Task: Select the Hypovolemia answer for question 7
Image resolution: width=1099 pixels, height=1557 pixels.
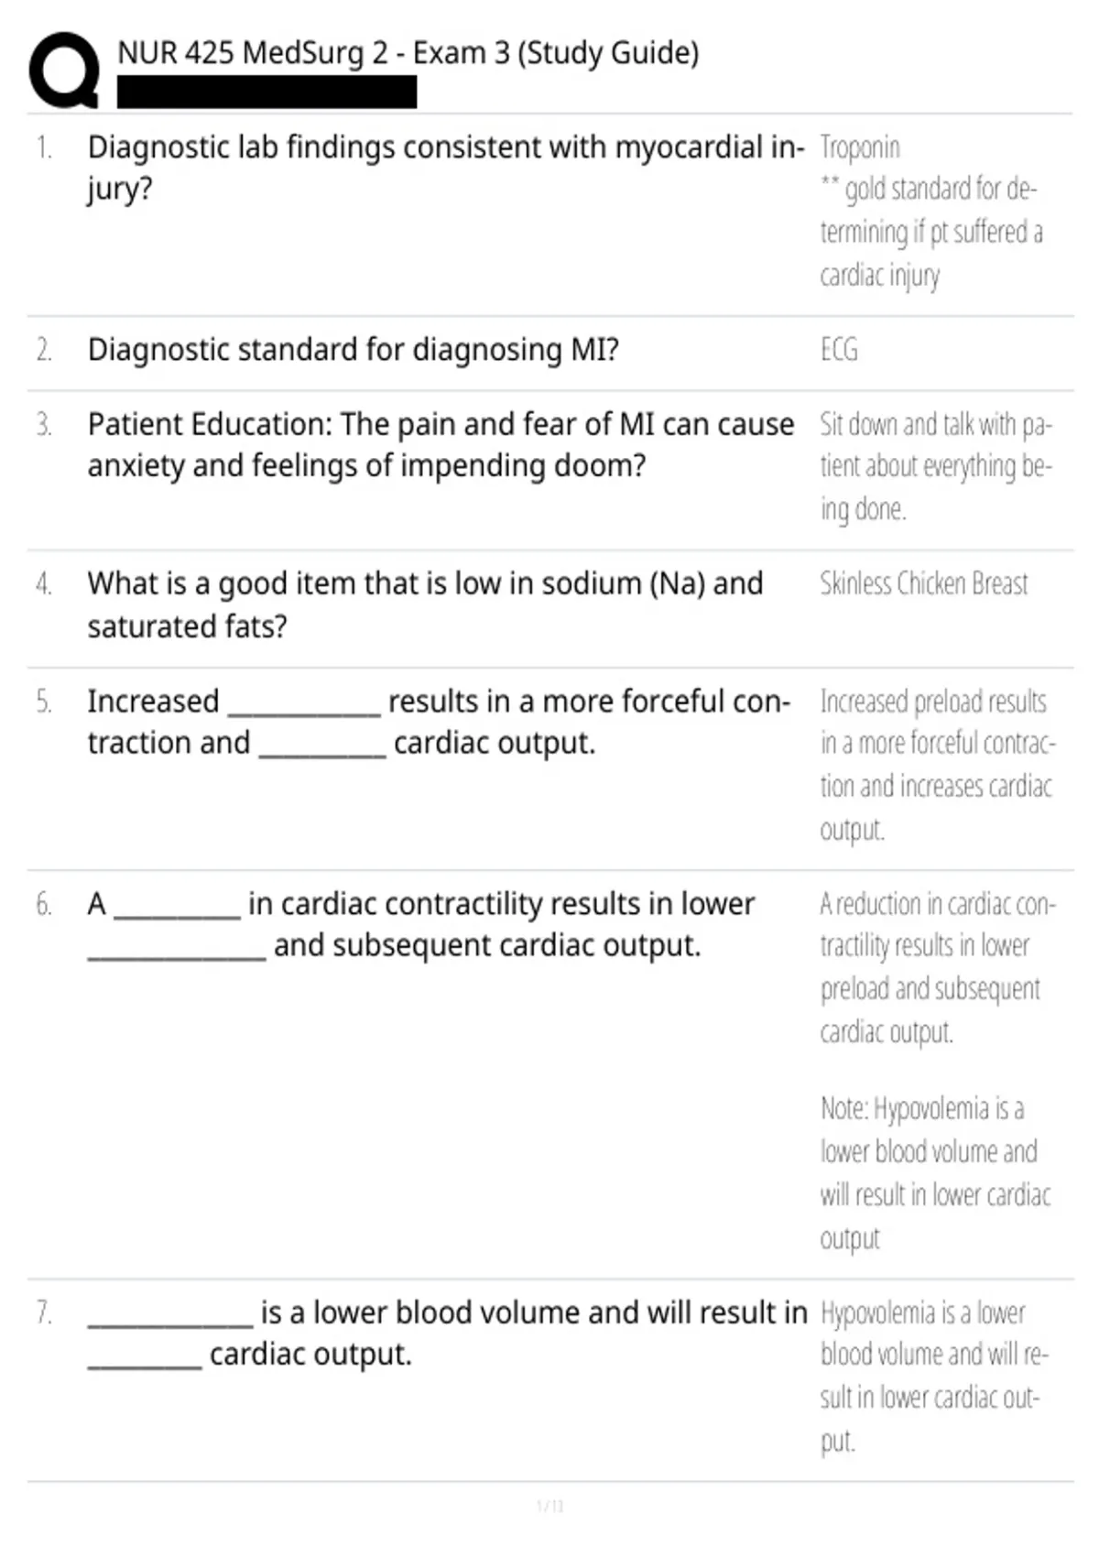Action: point(934,1377)
